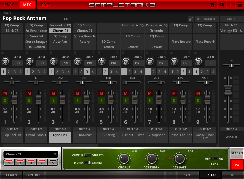Click the VIB DEPTH knob
This screenshot has width=244, height=179.
coord(152,159)
